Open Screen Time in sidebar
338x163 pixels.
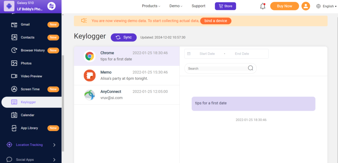pos(31,89)
